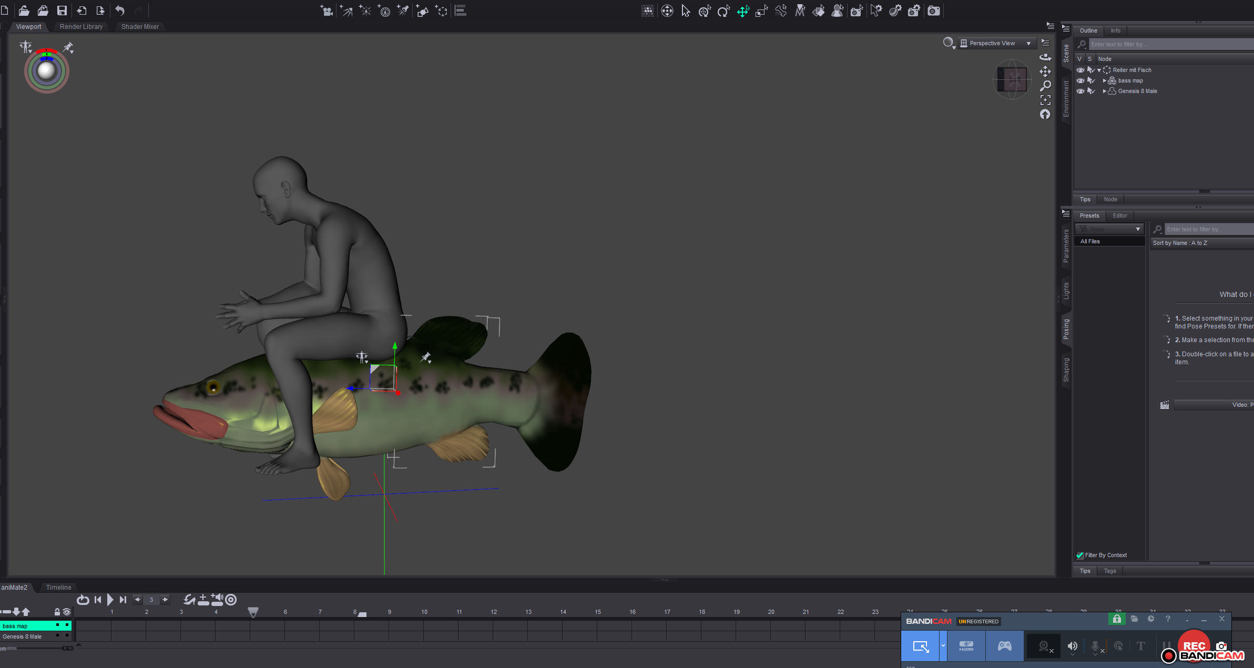Image resolution: width=1254 pixels, height=668 pixels.
Task: Choose the Scale tool in toolbar
Action: 761,11
